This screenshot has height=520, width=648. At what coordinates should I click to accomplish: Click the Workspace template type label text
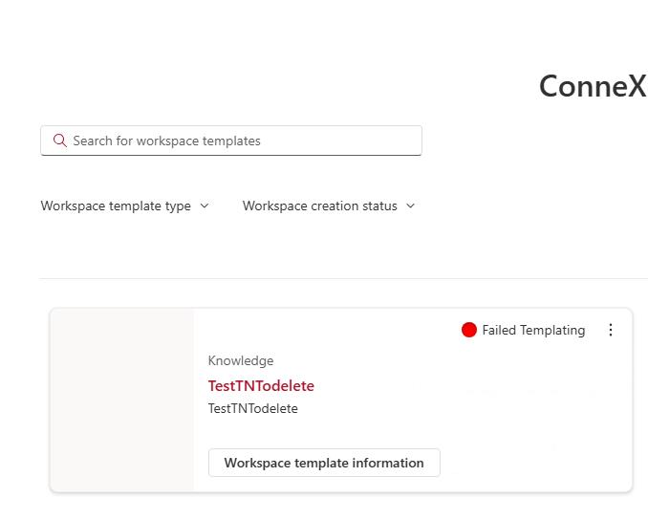coord(116,206)
